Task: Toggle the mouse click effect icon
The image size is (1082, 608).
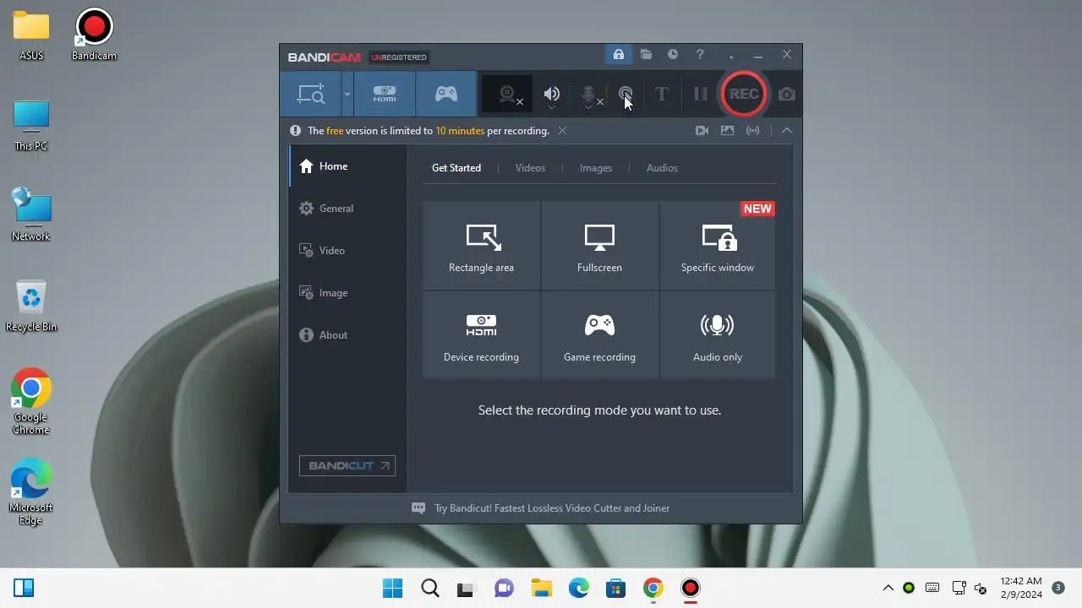Action: [x=626, y=94]
